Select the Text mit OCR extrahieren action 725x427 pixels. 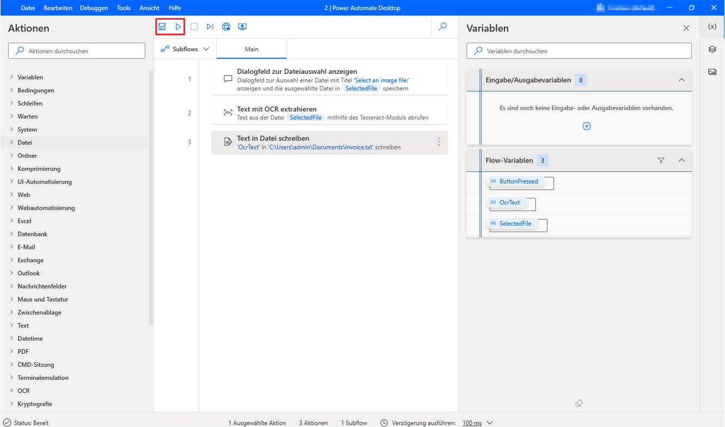tap(329, 113)
